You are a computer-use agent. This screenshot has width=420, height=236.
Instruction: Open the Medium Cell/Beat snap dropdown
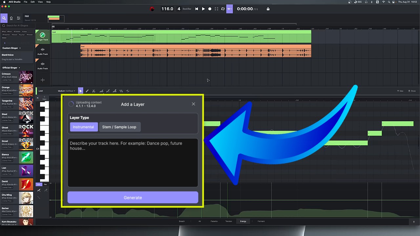[67, 91]
